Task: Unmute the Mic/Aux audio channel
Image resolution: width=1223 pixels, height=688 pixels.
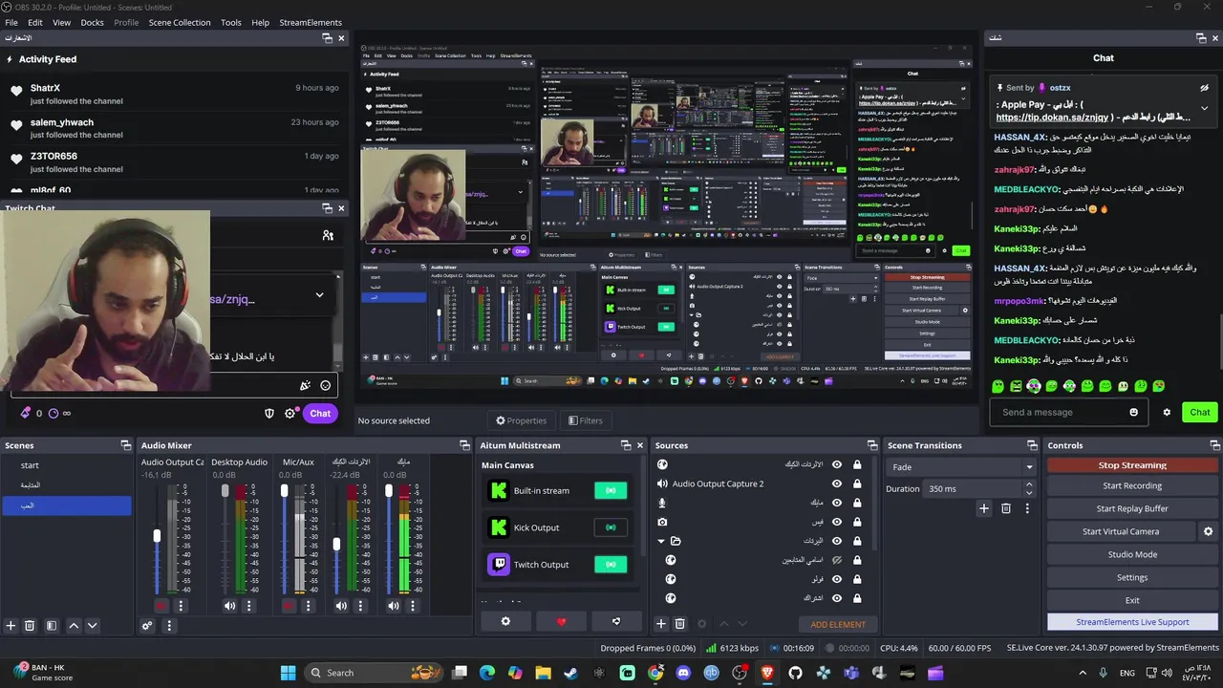Action: 289,606
